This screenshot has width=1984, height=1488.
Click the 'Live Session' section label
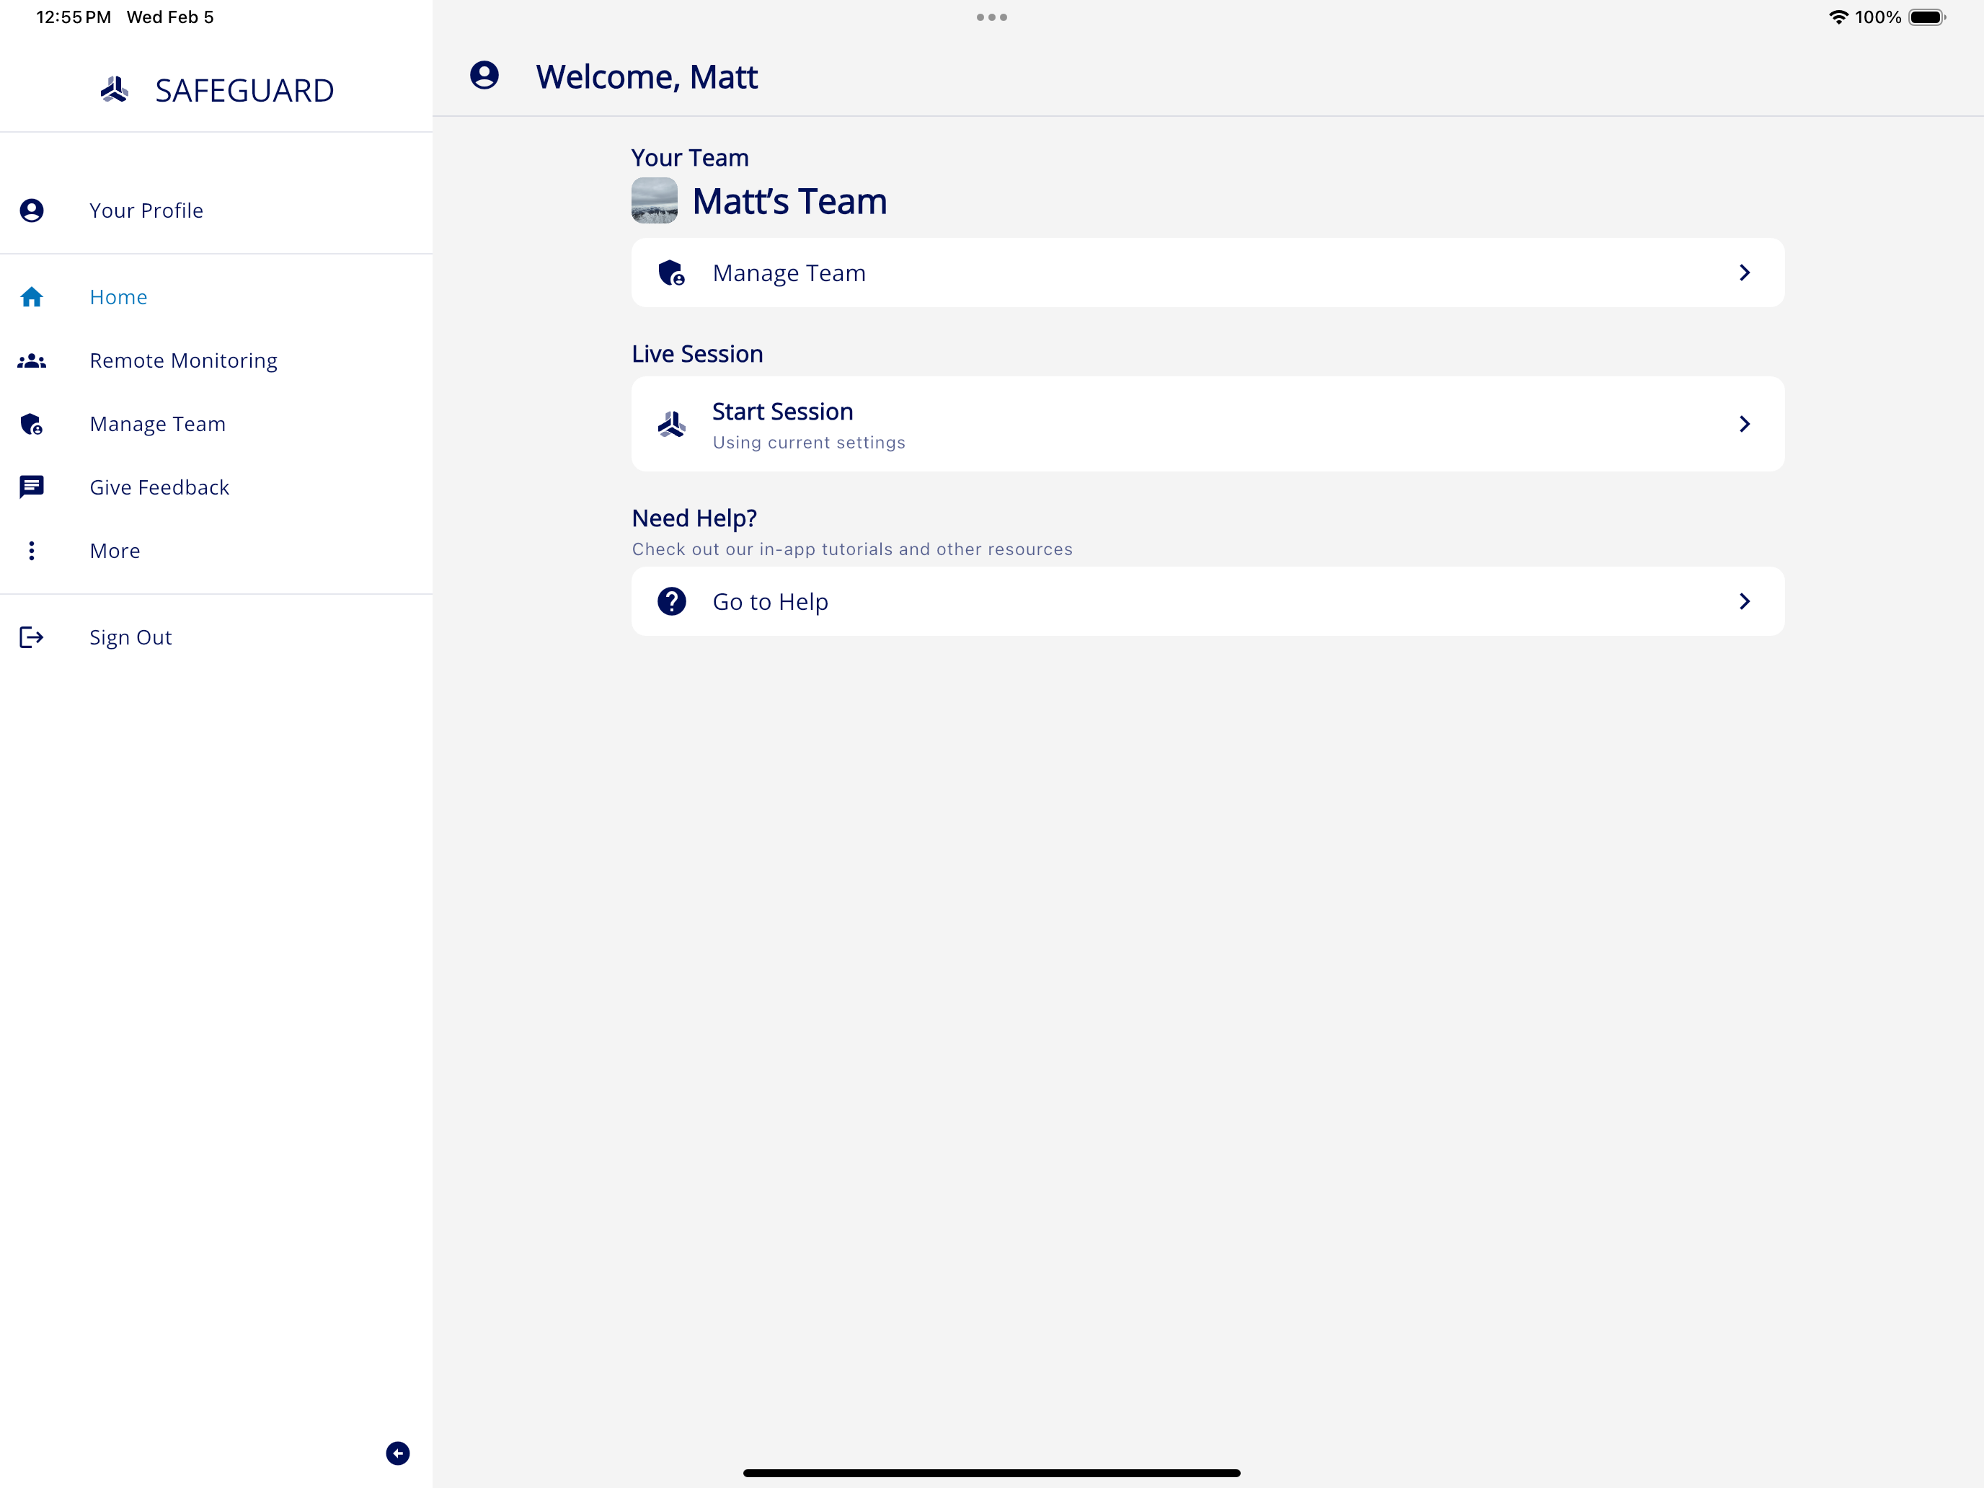[x=697, y=354]
